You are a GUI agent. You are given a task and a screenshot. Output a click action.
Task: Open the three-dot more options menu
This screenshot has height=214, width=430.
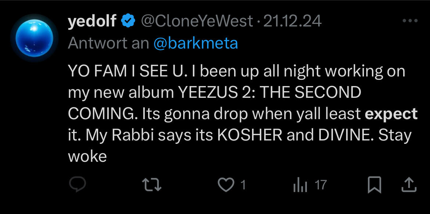[x=410, y=21]
